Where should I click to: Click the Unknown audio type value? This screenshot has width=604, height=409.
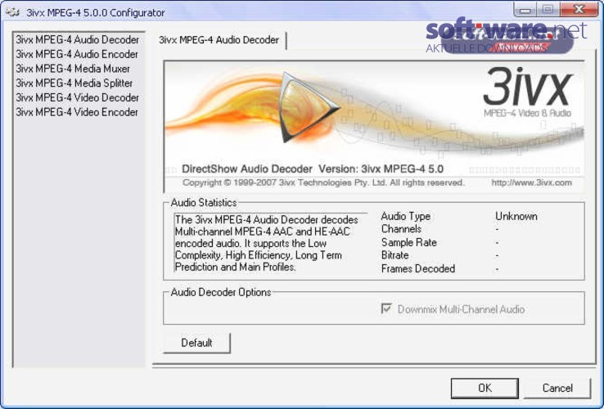(516, 217)
